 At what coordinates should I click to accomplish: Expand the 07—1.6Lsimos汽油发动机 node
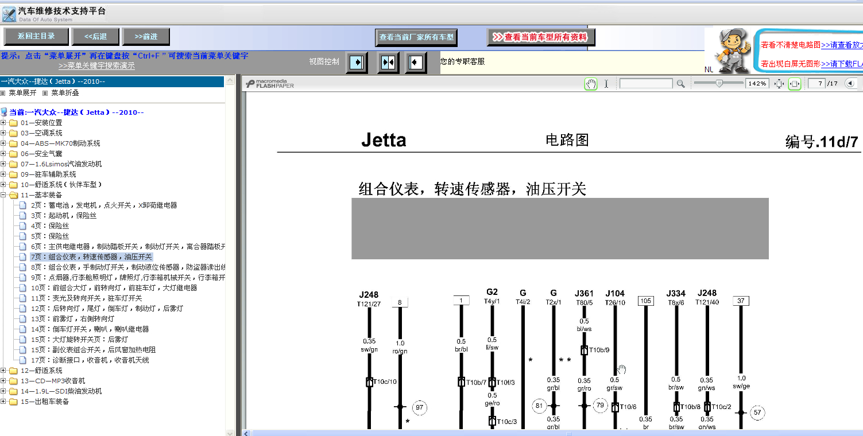click(3, 164)
